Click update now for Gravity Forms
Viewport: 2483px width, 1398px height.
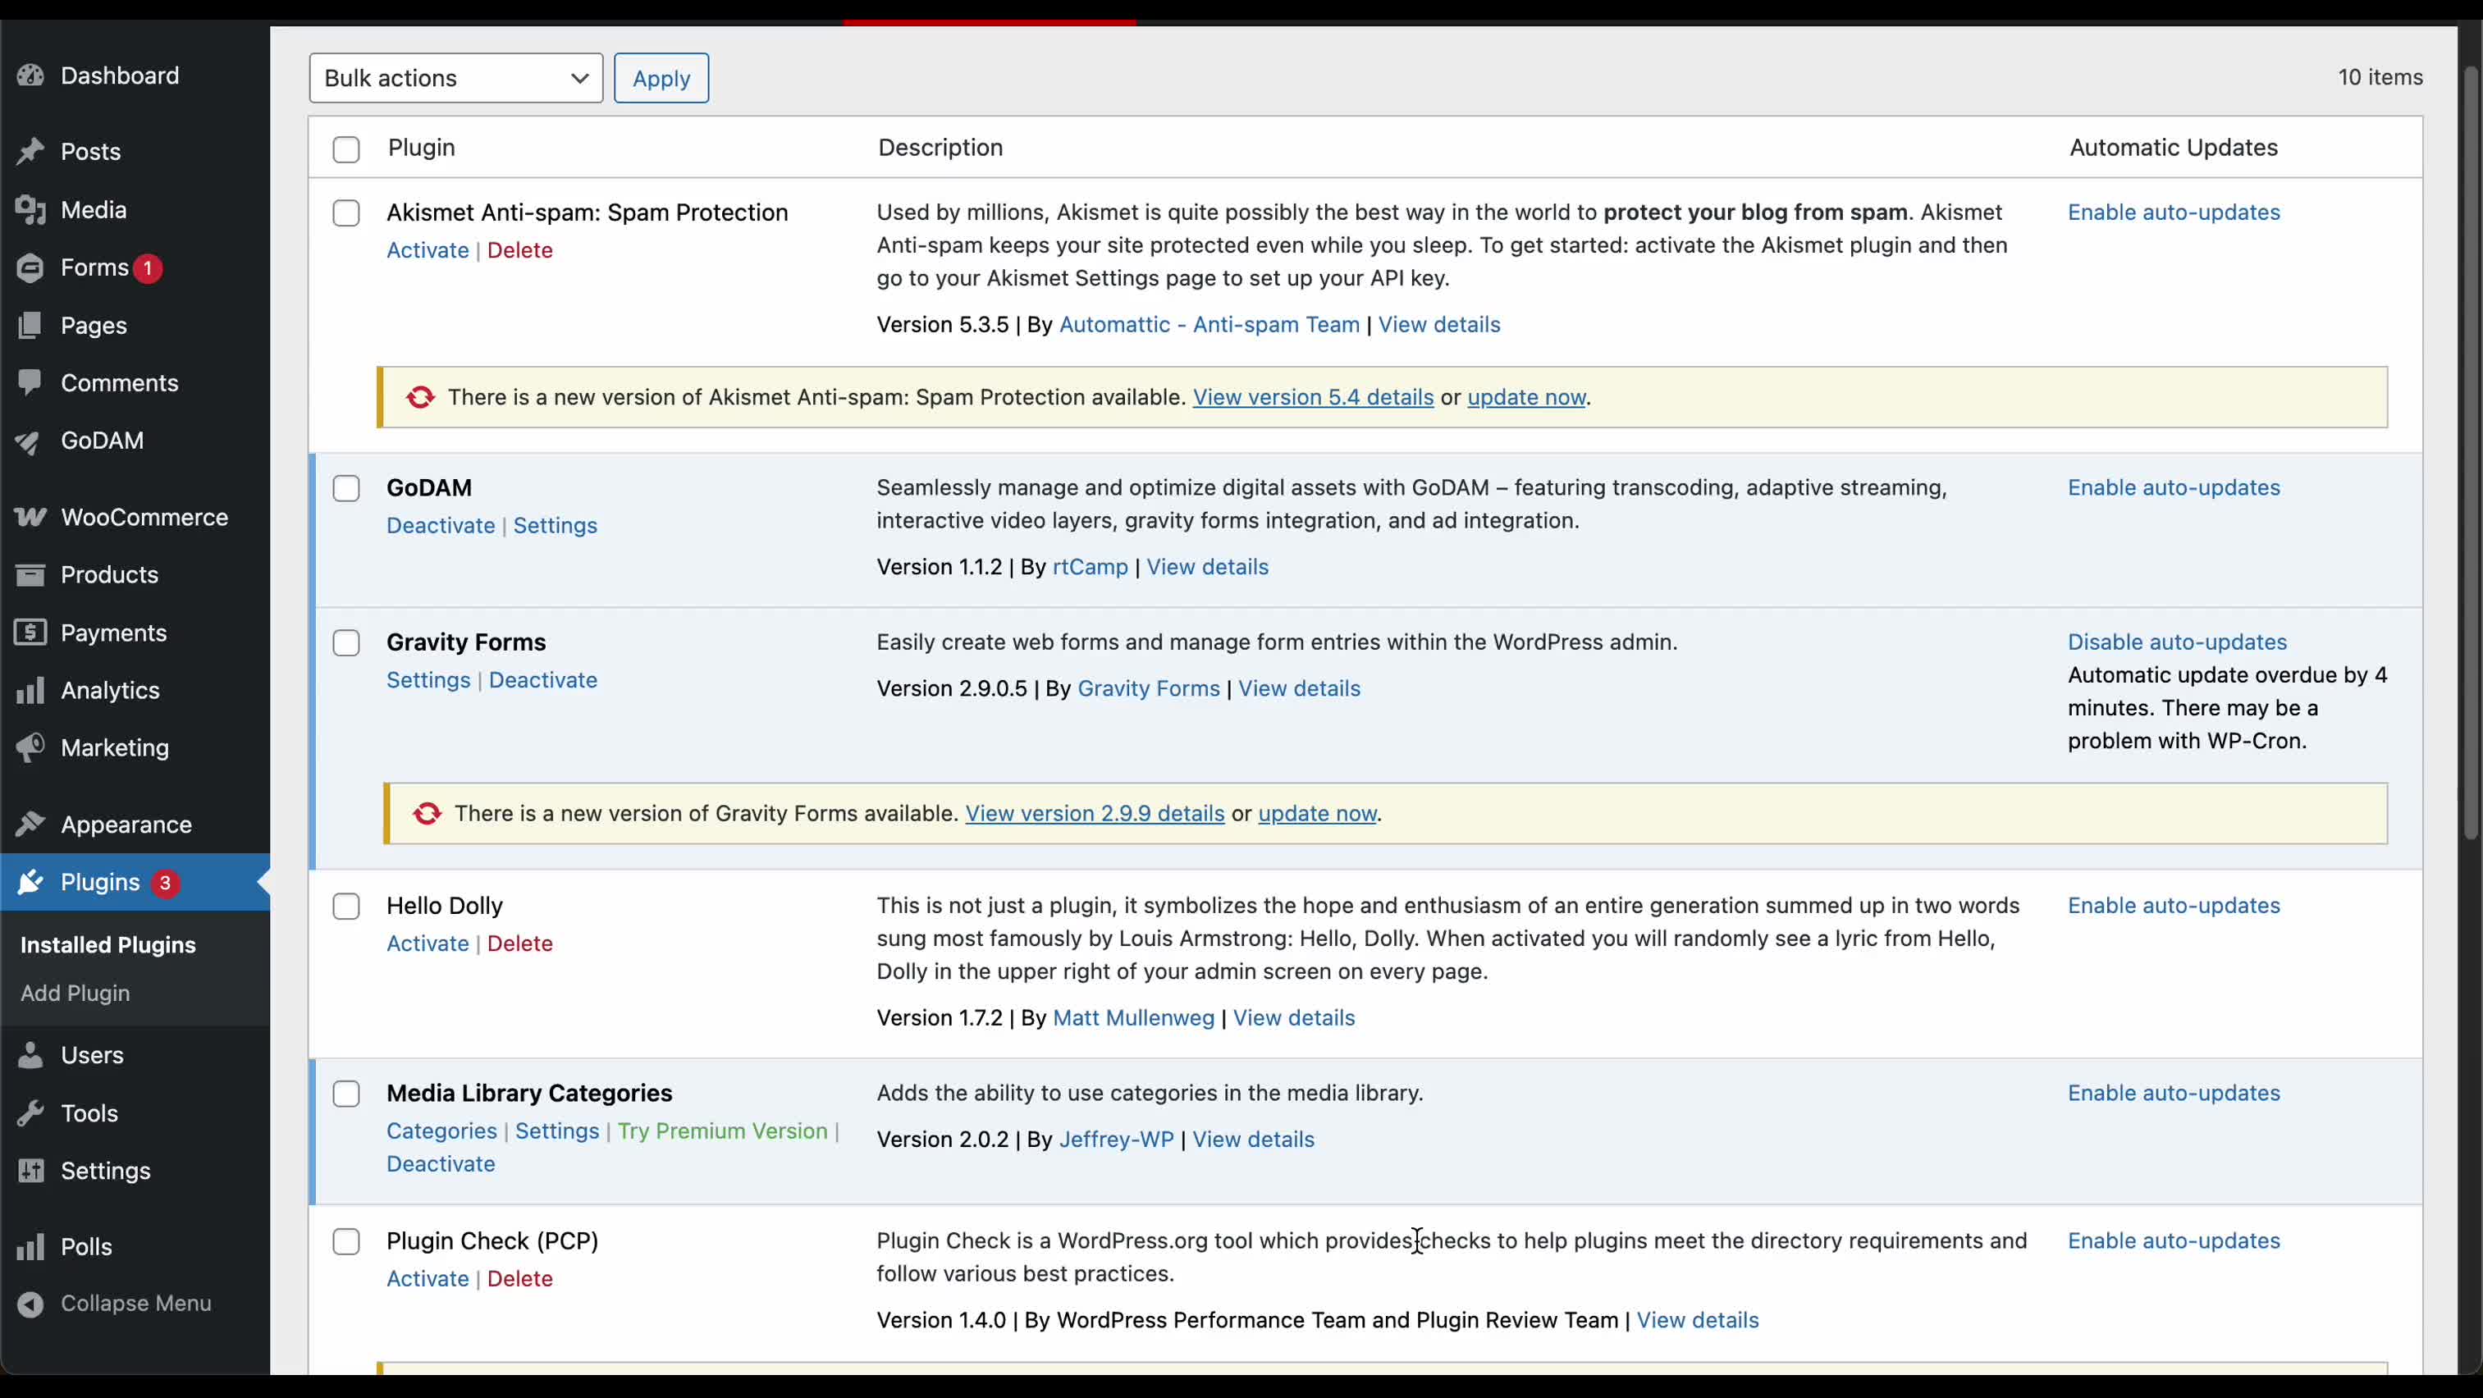1317,813
